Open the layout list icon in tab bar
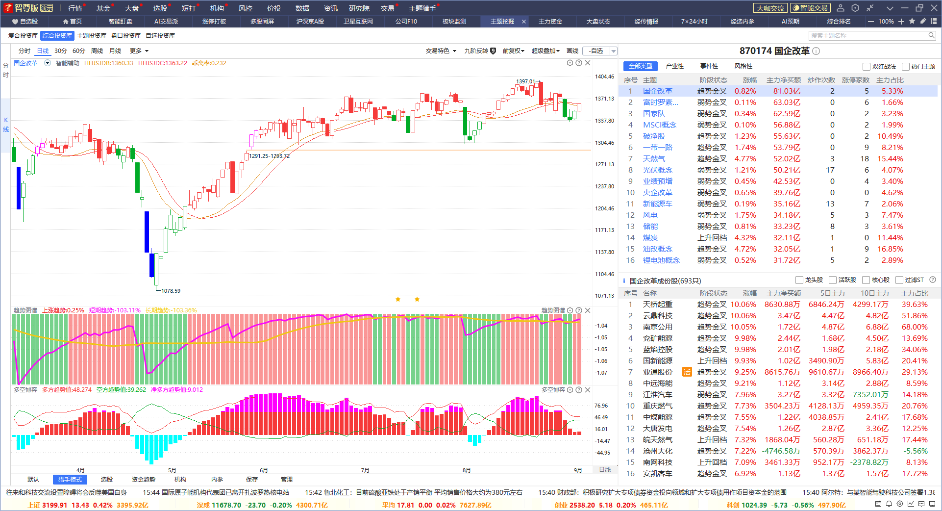942x511 pixels. point(934,21)
